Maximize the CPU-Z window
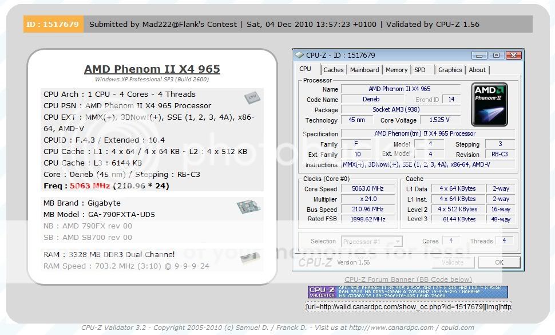555x335 pixels. point(496,55)
